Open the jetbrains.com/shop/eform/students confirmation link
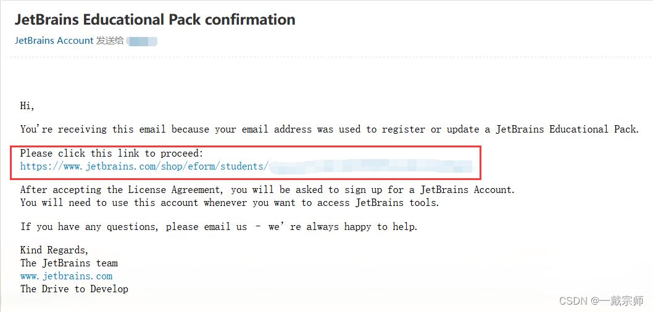 tap(246, 167)
